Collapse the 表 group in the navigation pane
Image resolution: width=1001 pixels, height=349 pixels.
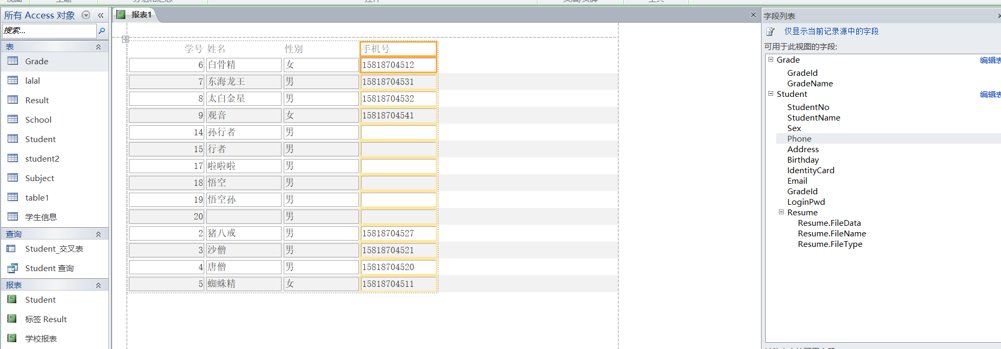98,47
